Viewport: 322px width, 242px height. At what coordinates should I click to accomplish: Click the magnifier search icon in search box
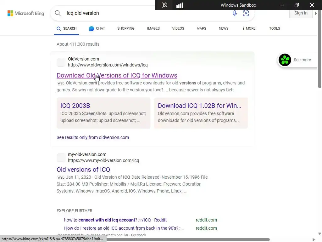(x=58, y=13)
